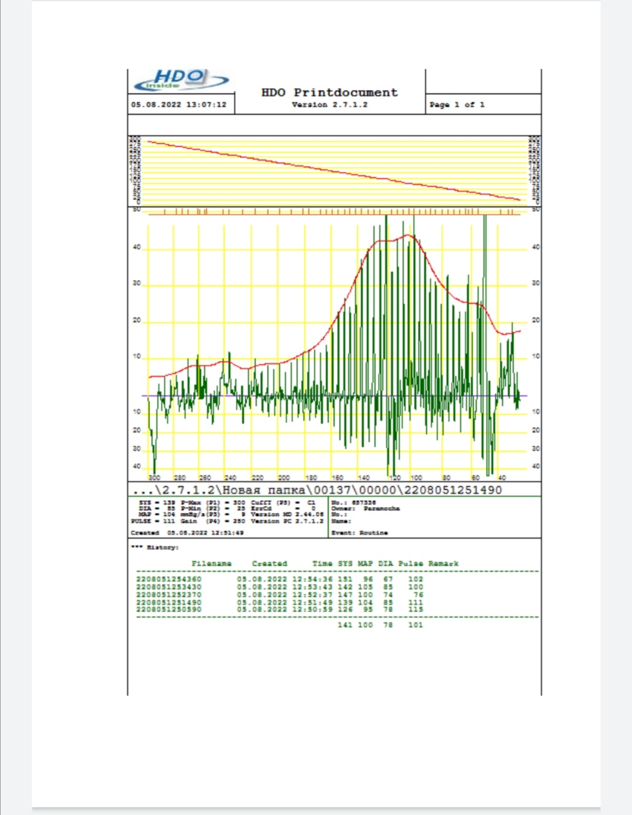Image resolution: width=632 pixels, height=815 pixels.
Task: Click the Created column header
Action: tap(270, 564)
